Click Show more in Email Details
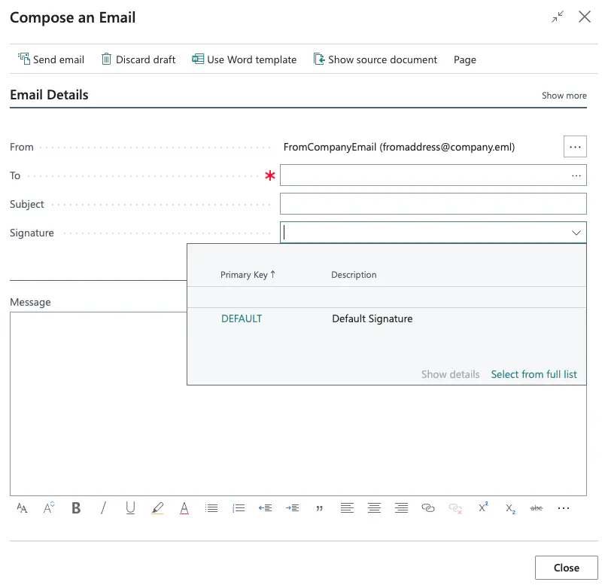The width and height of the screenshot is (605, 585). click(564, 96)
